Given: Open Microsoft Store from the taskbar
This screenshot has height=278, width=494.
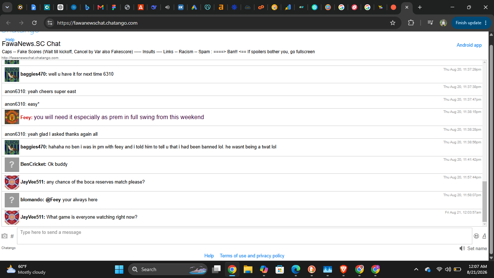Looking at the screenshot, I should (x=280, y=269).
